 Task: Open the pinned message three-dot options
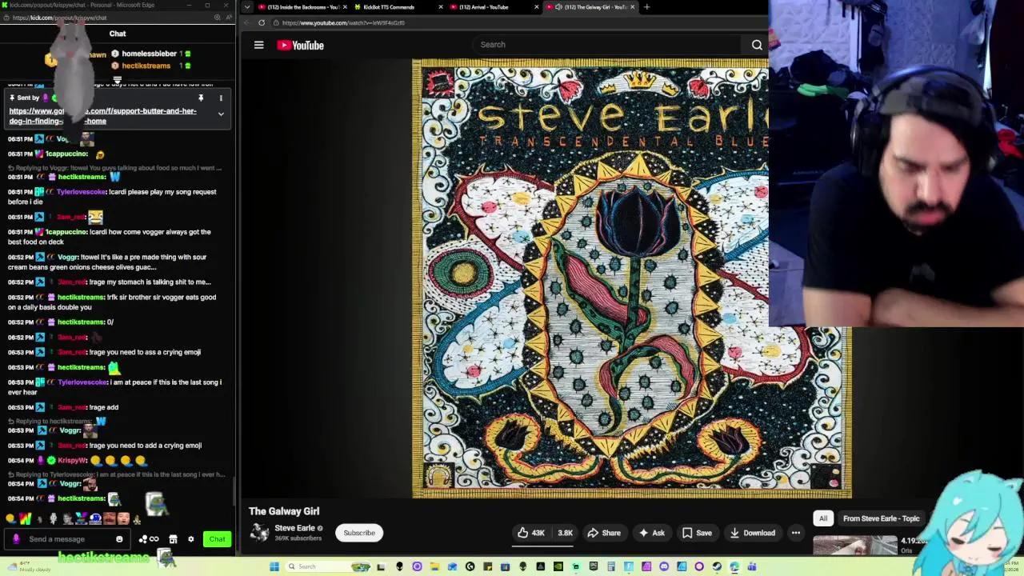point(221,98)
